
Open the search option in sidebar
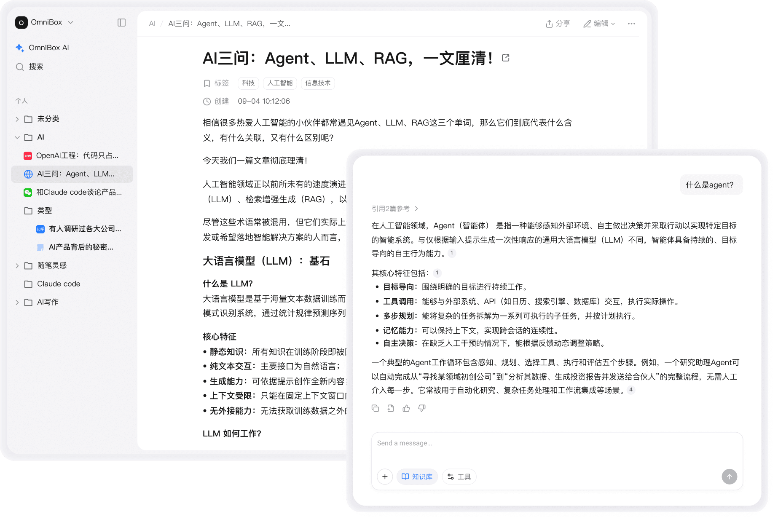pos(30,67)
